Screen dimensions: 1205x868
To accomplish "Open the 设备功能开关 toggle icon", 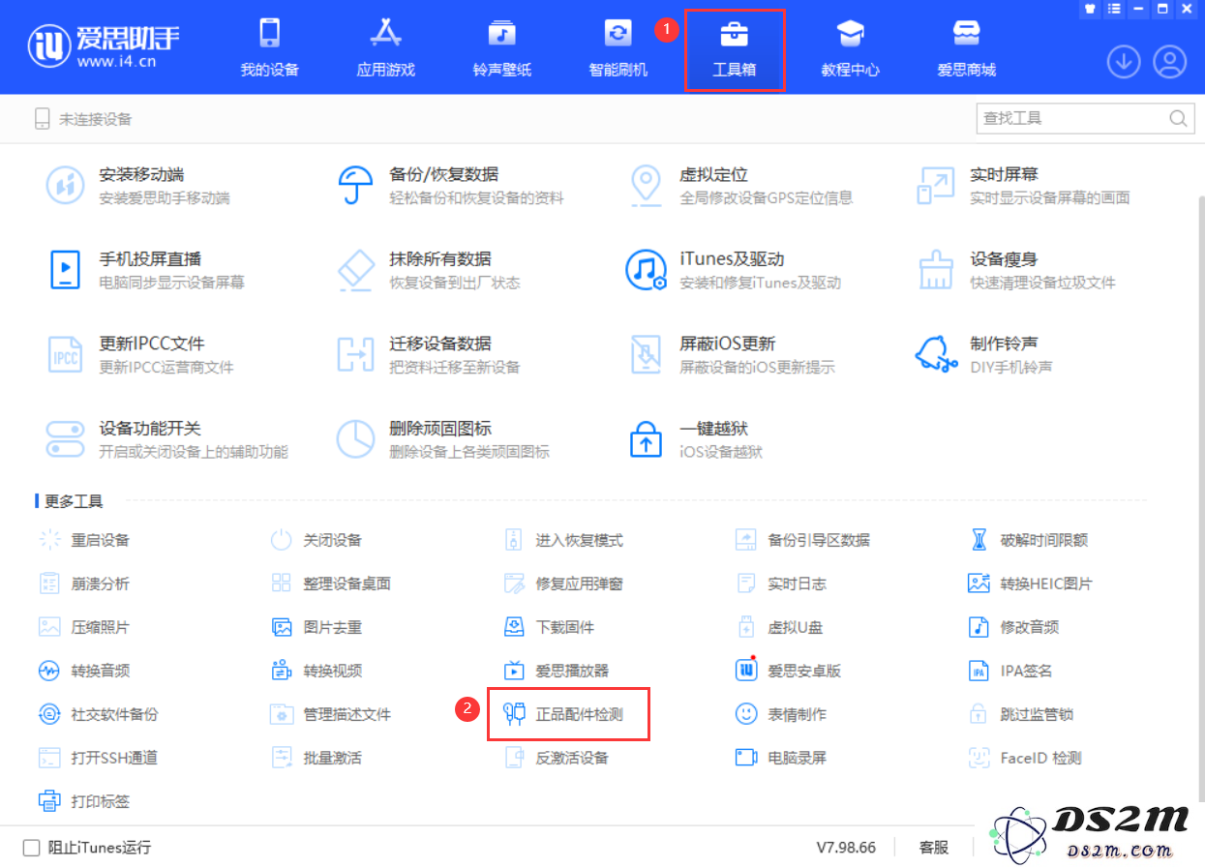I will tap(66, 438).
